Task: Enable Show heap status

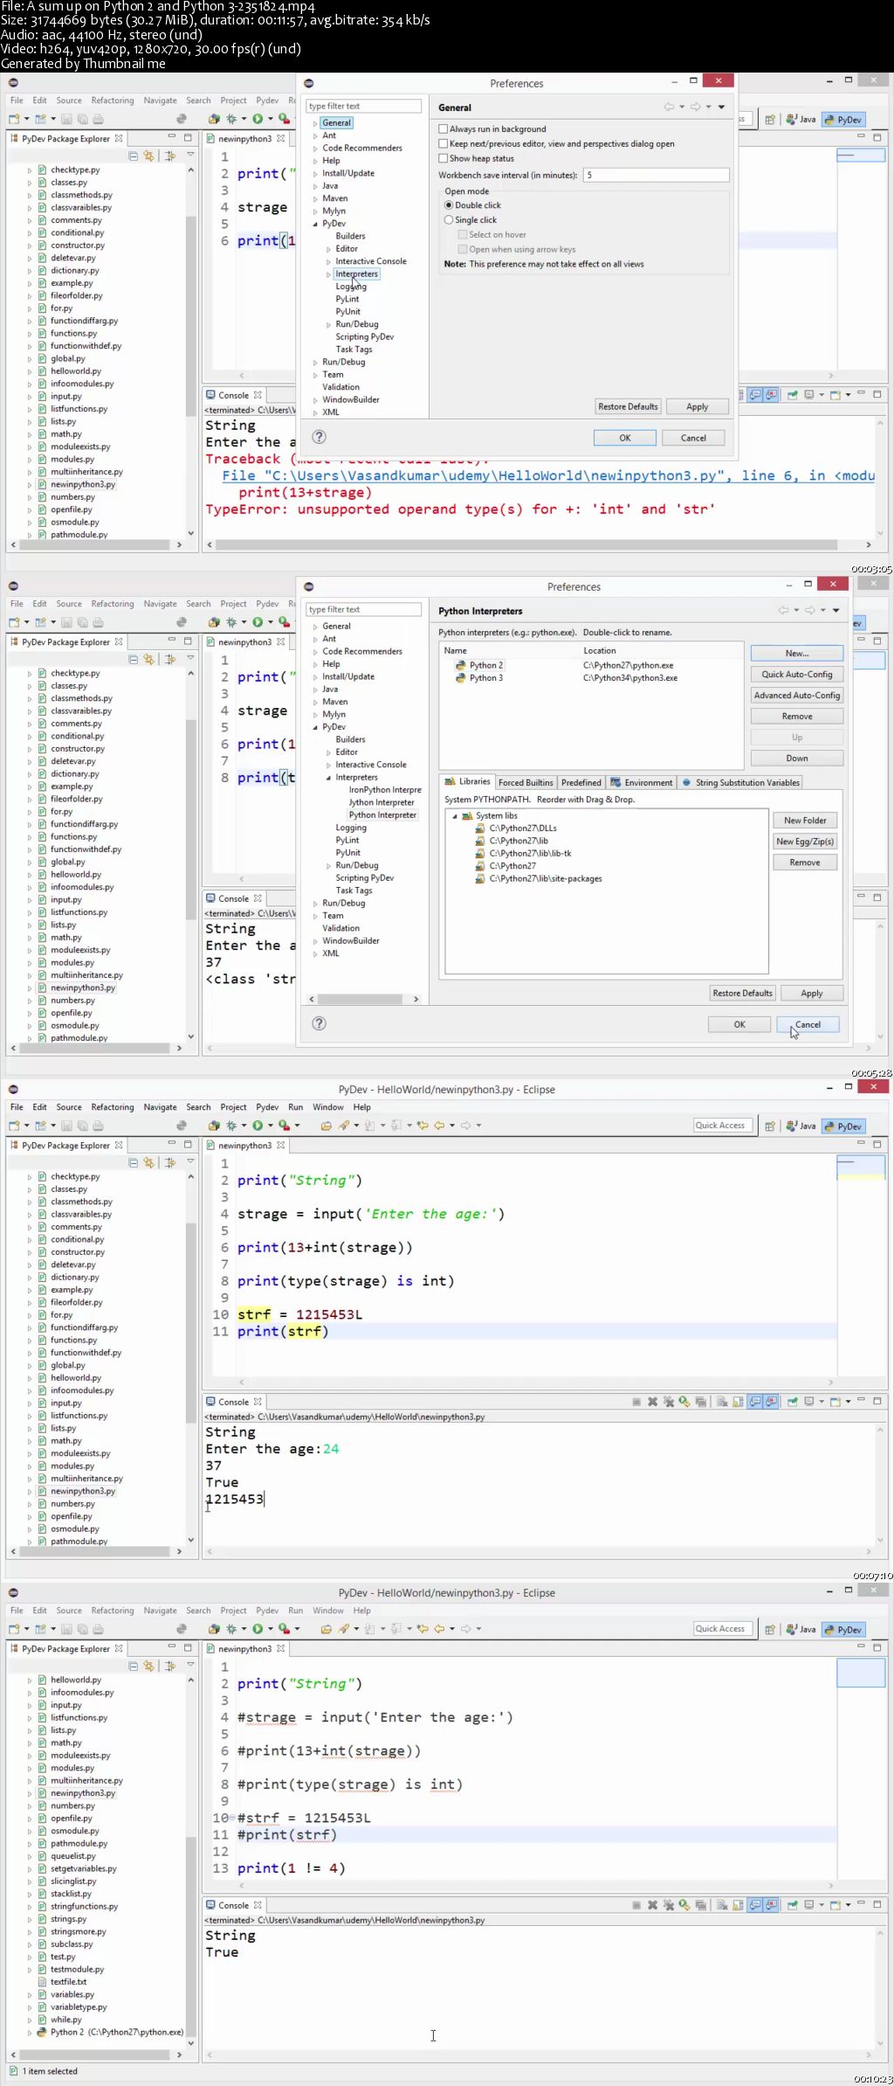Action: tap(444, 158)
